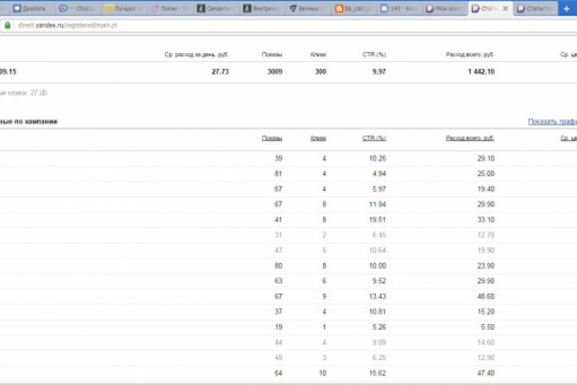
Task: Switch to the last Статистика tab
Action: [535, 9]
